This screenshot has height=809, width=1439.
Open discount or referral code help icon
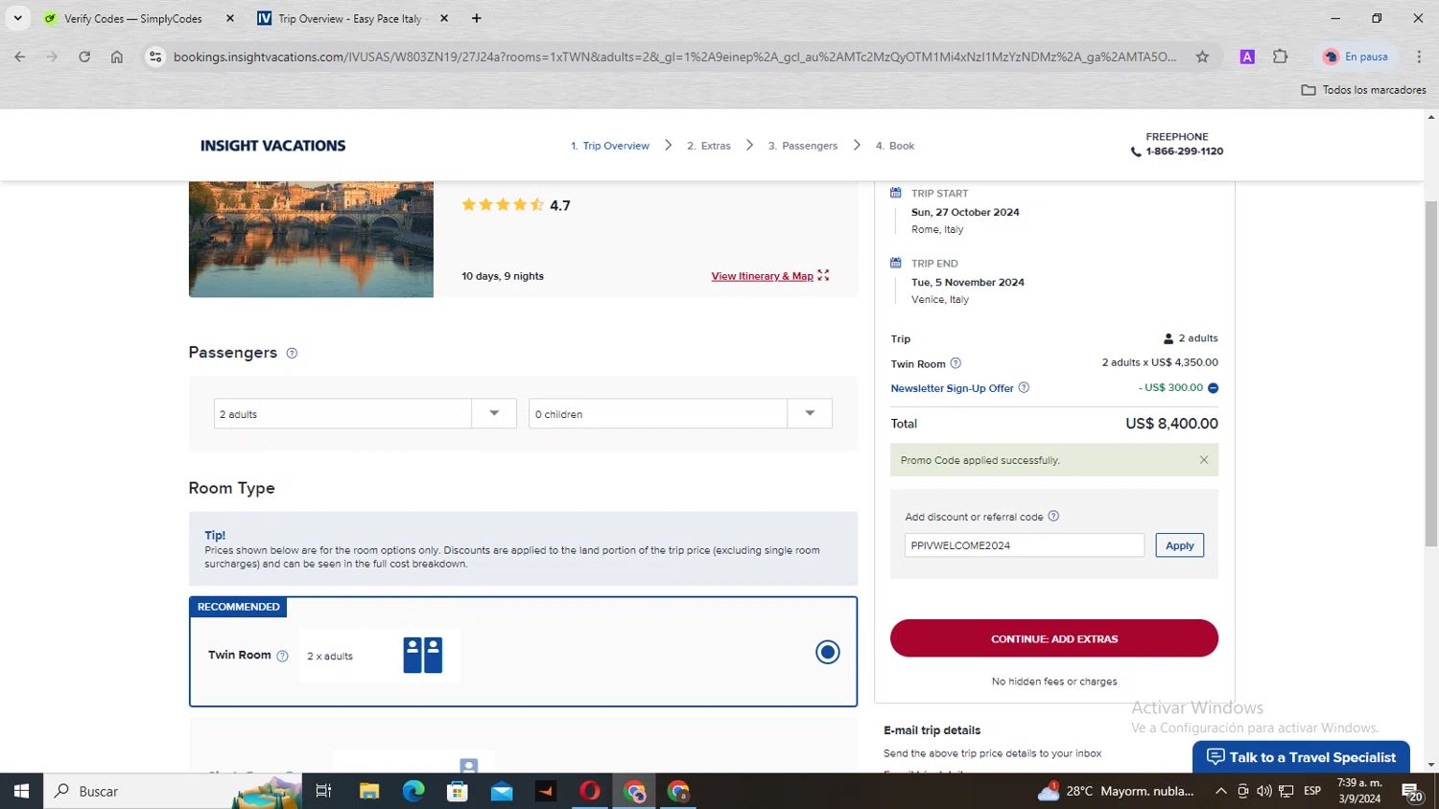pyautogui.click(x=1053, y=516)
